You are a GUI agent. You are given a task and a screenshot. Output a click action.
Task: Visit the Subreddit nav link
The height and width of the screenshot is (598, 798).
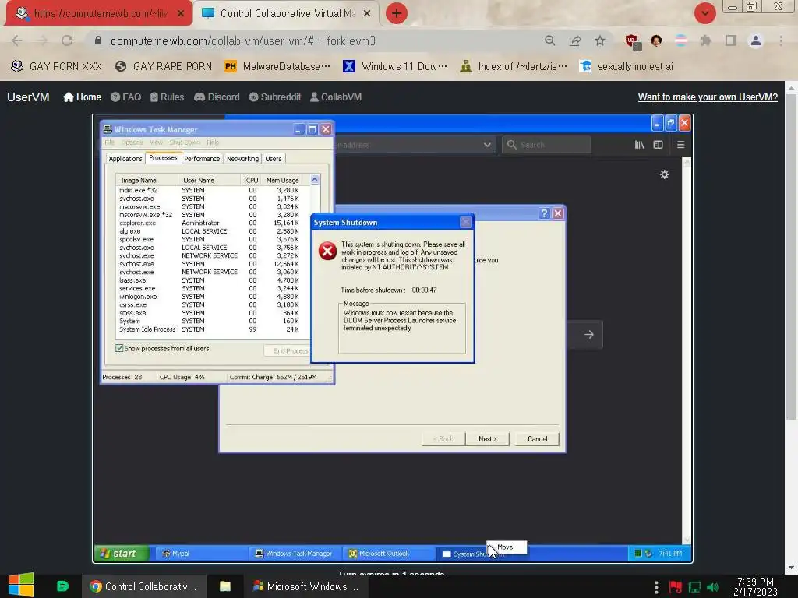[x=275, y=97]
